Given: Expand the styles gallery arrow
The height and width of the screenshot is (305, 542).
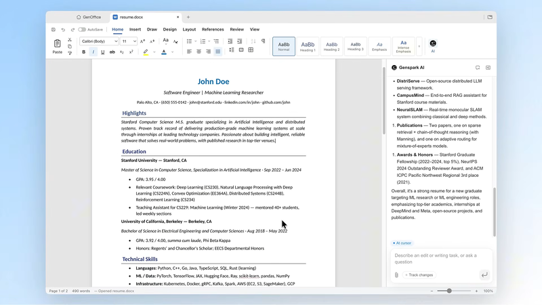Looking at the screenshot, I should point(419,46).
